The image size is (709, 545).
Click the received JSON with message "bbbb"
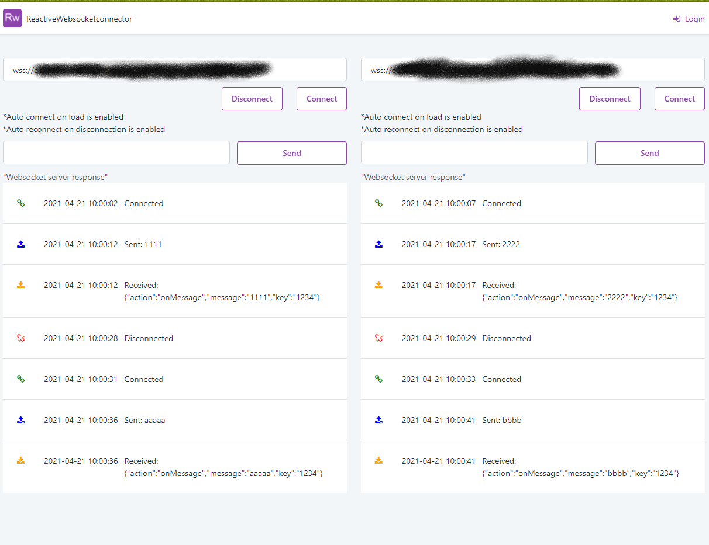581,473
